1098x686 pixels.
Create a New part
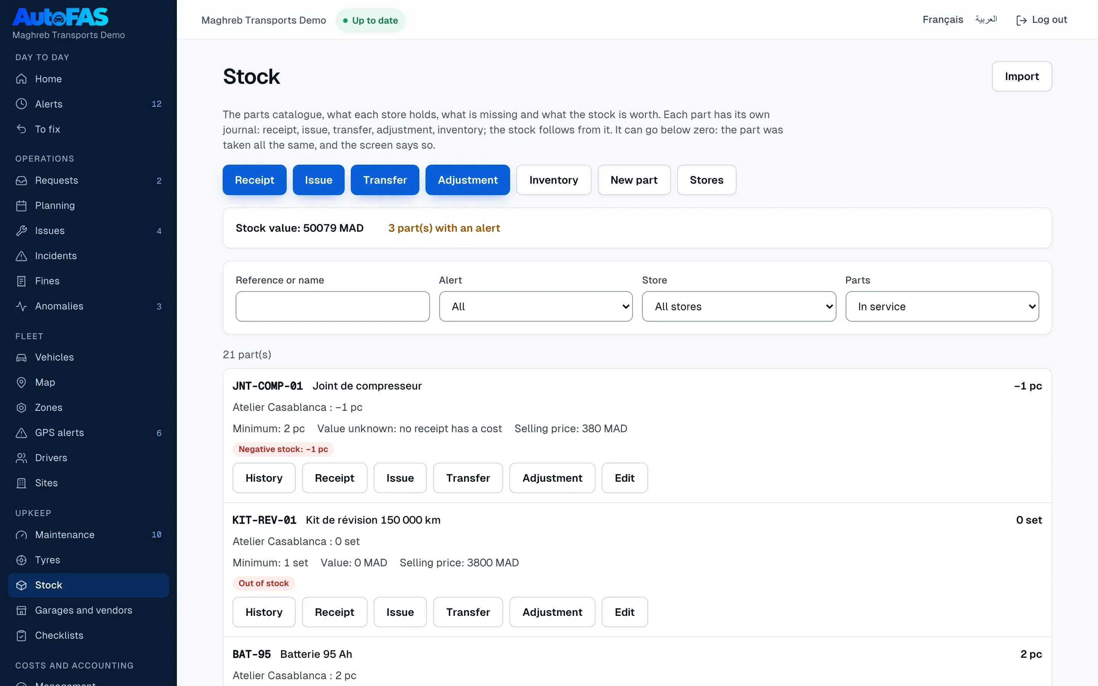[x=634, y=180]
